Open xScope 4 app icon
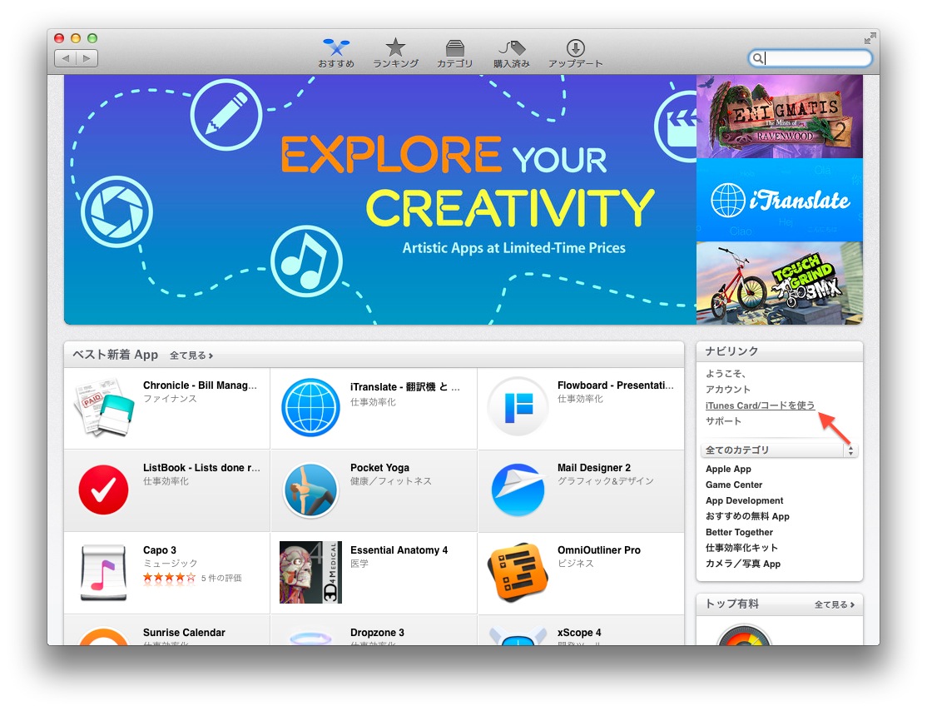Screen dimensions: 927x711 click(518, 636)
